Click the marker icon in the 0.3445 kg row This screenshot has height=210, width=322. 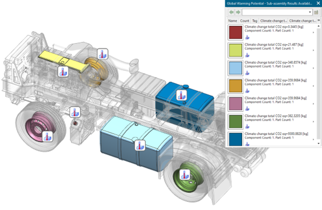[x=247, y=37]
